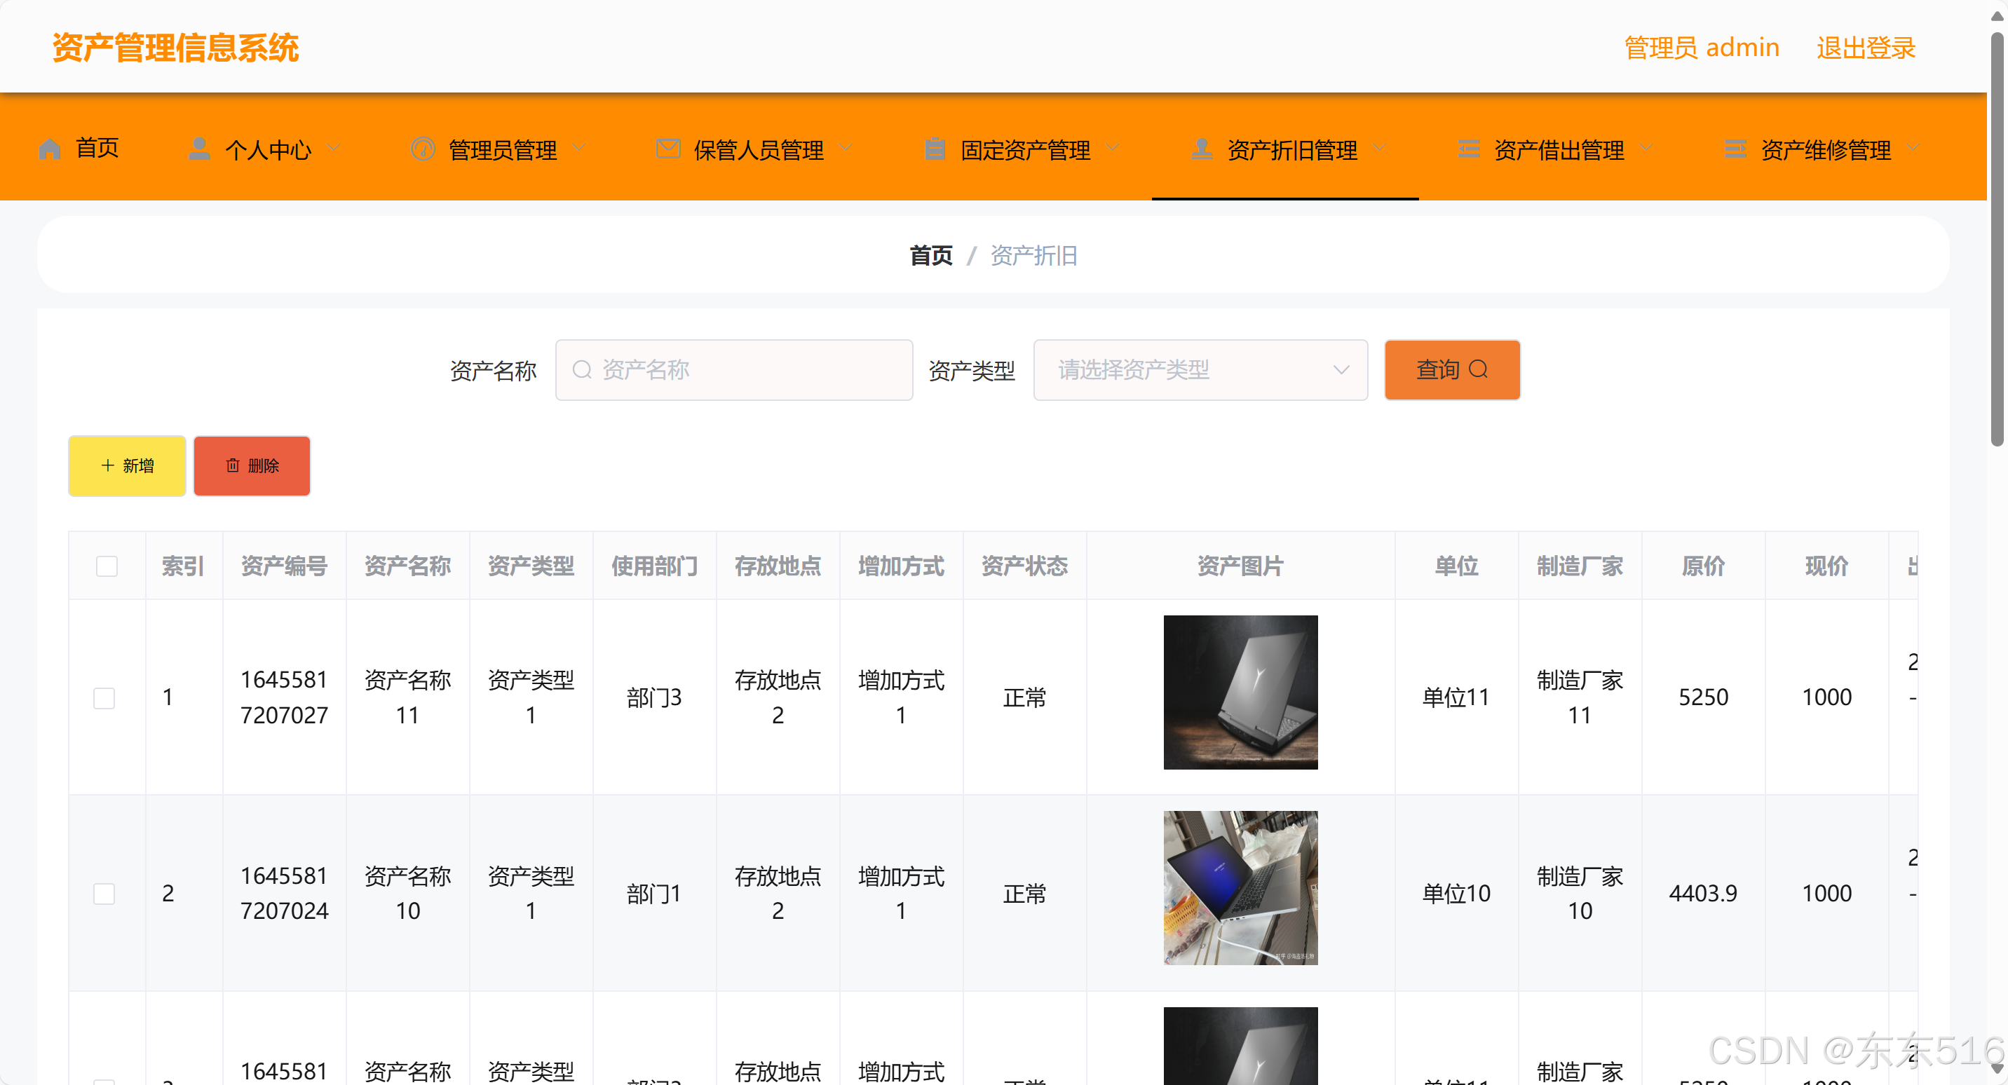
Task: Click the stamp icon beside 资产折旧管理
Action: pyautogui.click(x=1201, y=148)
